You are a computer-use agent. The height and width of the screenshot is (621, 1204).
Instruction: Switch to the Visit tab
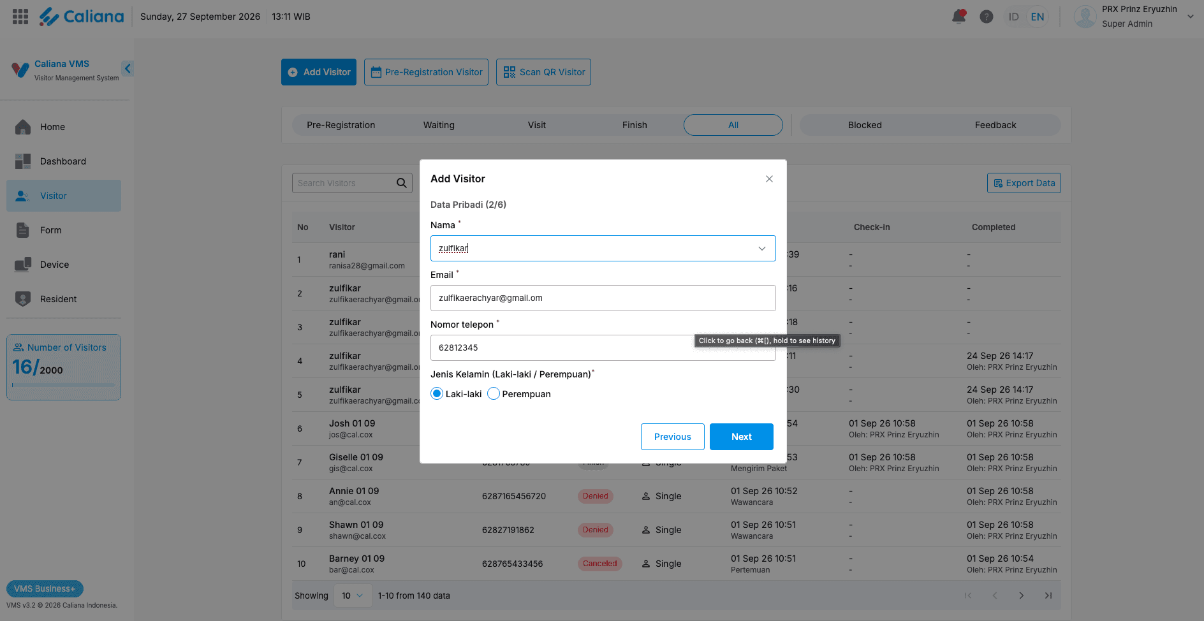(x=537, y=125)
